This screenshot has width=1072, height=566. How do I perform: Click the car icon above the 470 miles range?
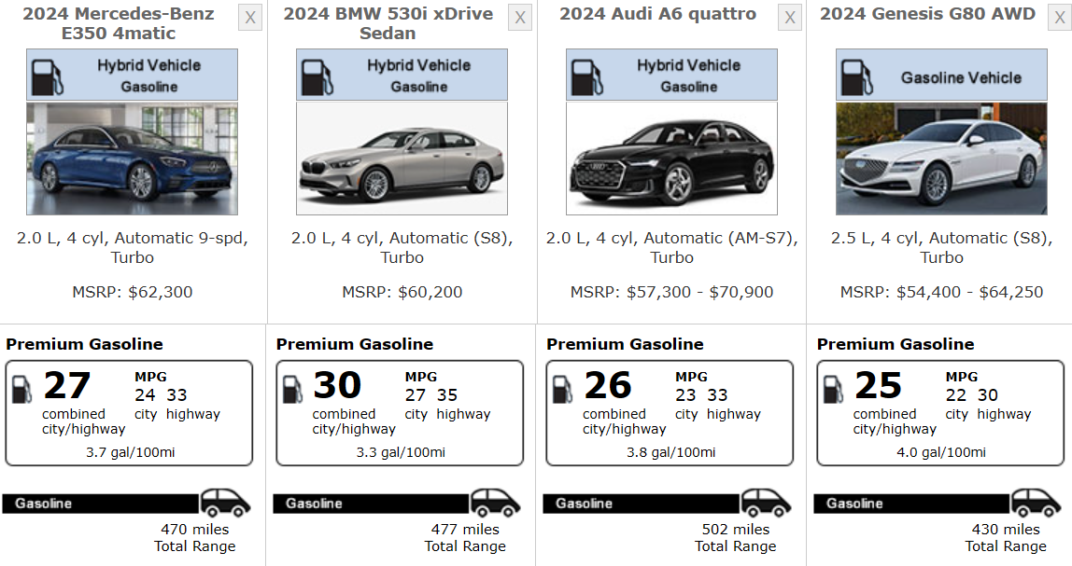coord(225,503)
